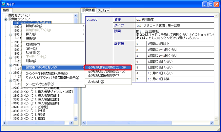
Task: Select tree row 2800.0 Q13.導入希望ジャンル・施設
Action: pos(43,92)
